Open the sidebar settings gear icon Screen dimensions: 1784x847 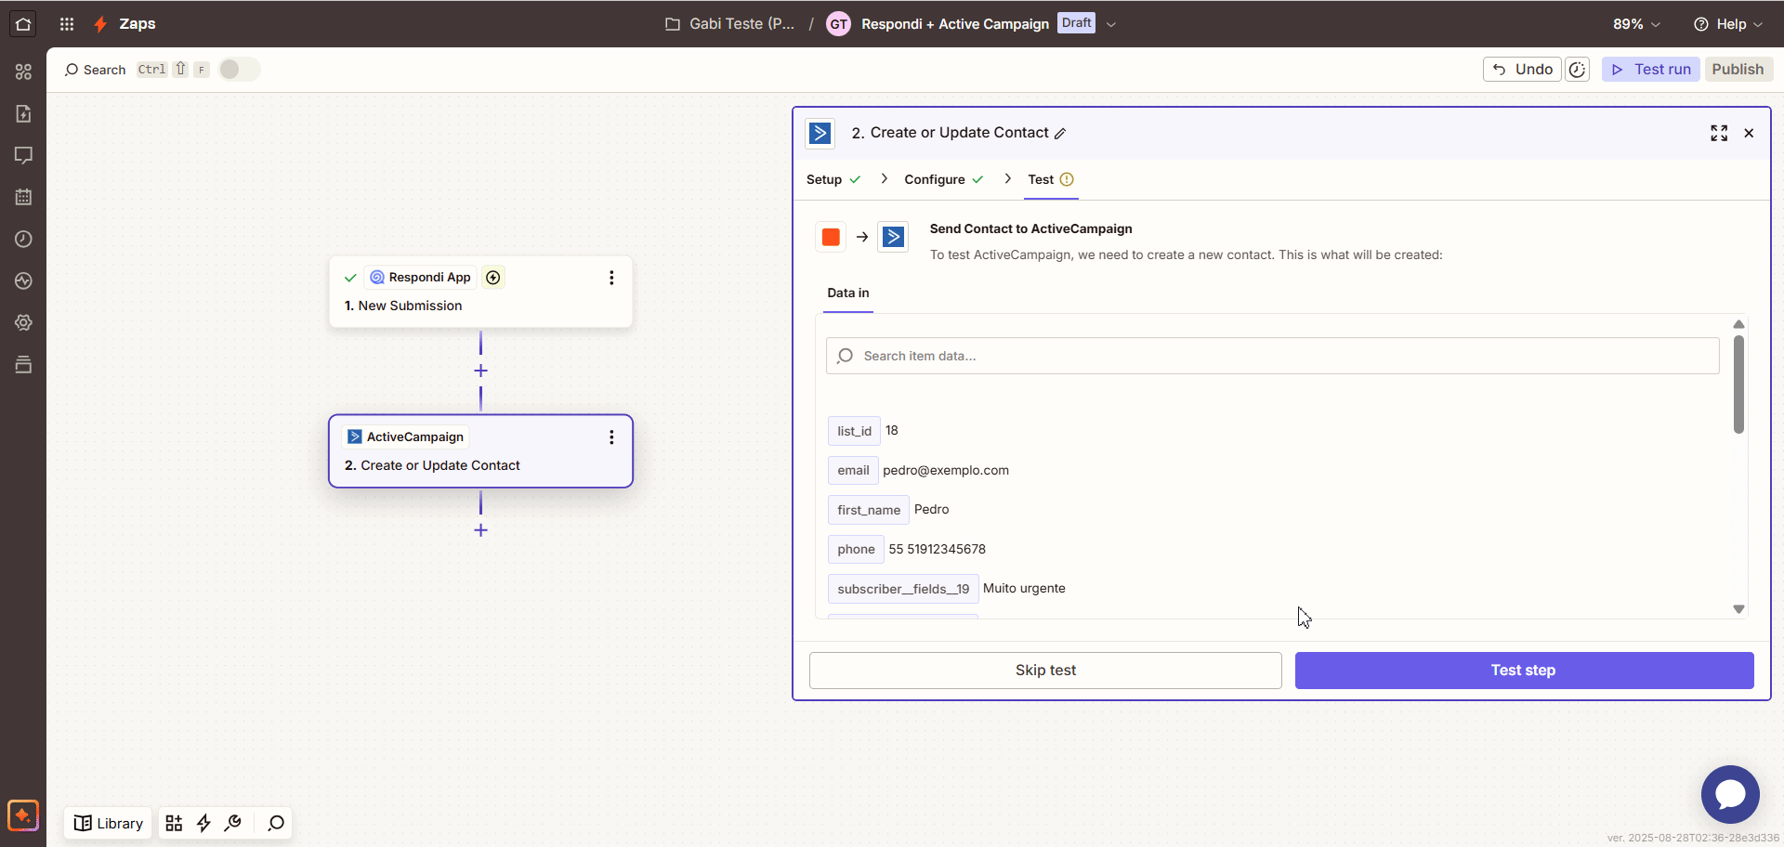(x=23, y=322)
